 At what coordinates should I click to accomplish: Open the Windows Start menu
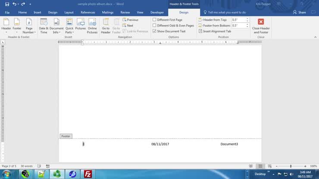tap(6, 174)
